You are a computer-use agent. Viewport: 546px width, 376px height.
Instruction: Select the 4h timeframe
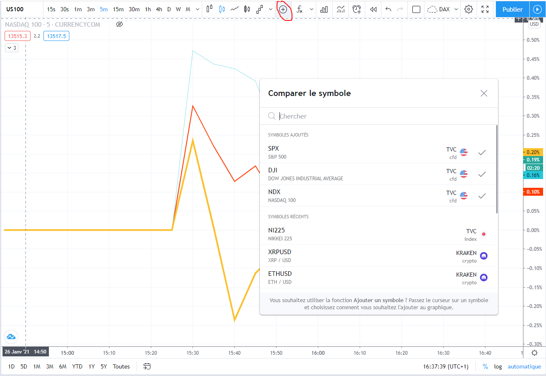[x=159, y=9]
